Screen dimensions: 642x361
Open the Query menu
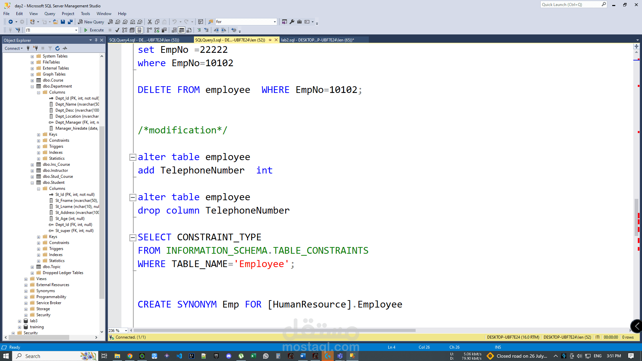point(49,14)
